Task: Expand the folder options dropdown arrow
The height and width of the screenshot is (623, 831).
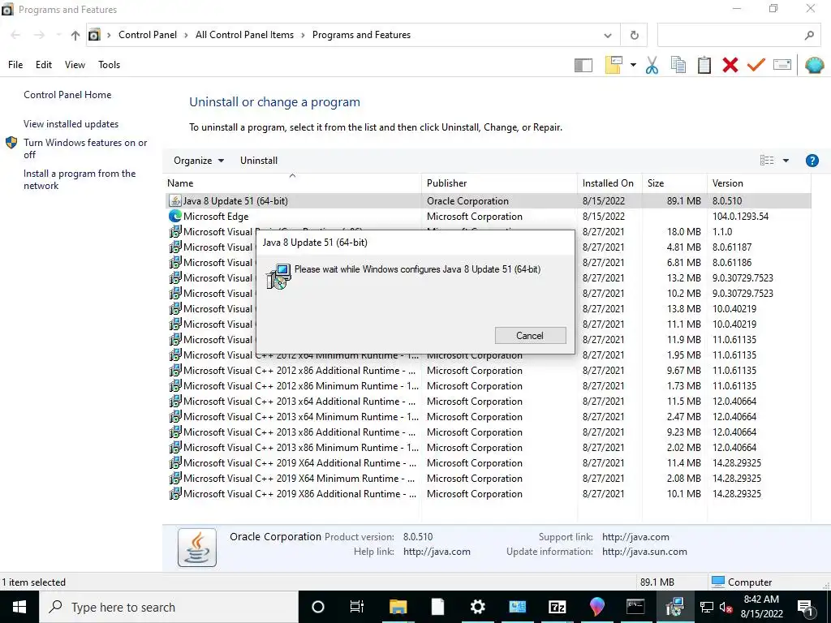Action: (633, 65)
